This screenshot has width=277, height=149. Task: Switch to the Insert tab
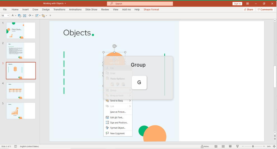(x=25, y=9)
